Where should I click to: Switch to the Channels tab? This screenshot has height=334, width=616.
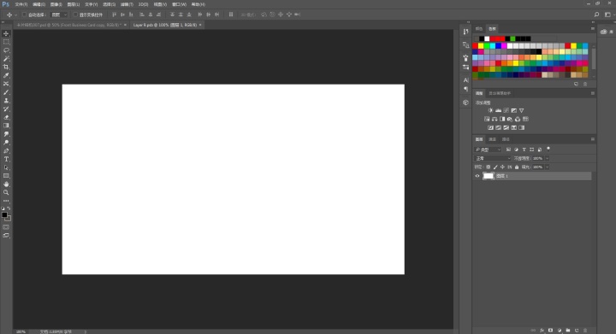pos(492,139)
